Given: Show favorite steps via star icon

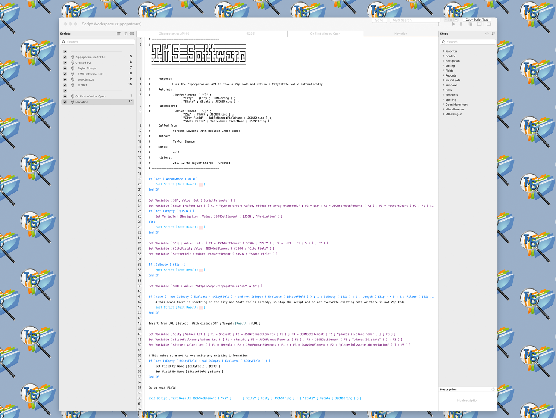Looking at the screenshot, I should (x=487, y=34).
